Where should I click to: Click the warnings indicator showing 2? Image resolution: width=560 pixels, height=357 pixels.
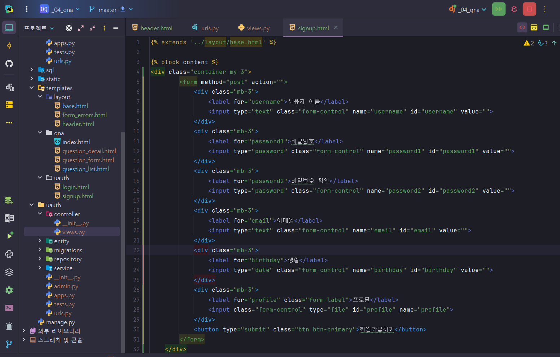(x=529, y=43)
